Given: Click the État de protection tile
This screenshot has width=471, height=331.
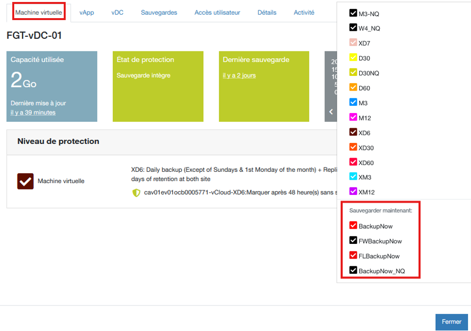Looking at the screenshot, I should coord(158,86).
